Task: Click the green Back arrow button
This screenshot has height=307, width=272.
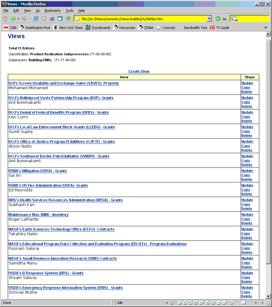Action: [x=13, y=19]
